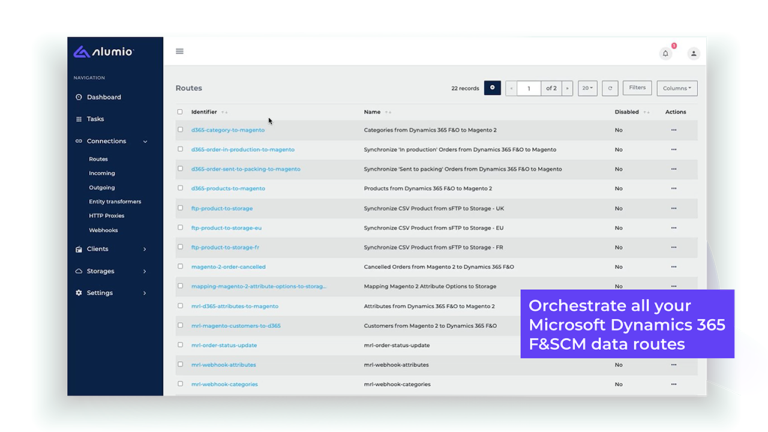Go to Entity transformers
768x432 pixels.
pyautogui.click(x=115, y=202)
